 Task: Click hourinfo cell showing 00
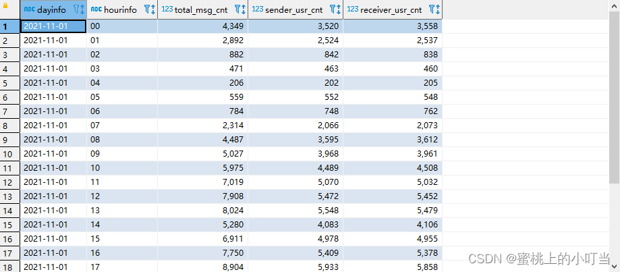point(122,26)
